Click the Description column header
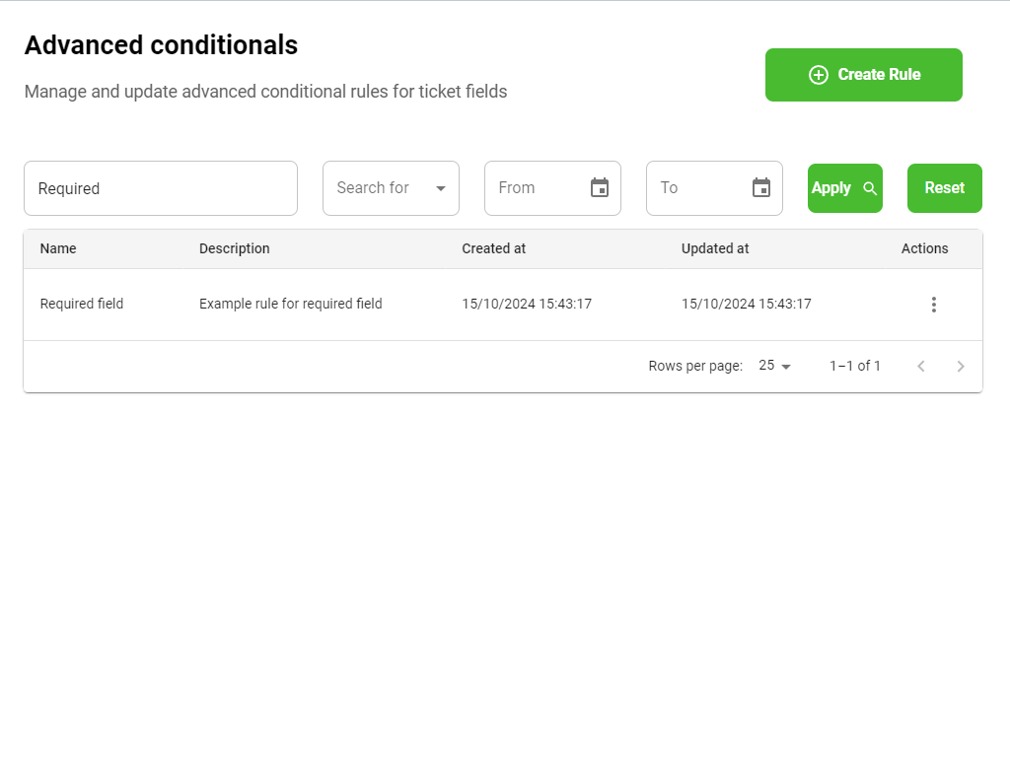The height and width of the screenshot is (757, 1010). click(234, 248)
